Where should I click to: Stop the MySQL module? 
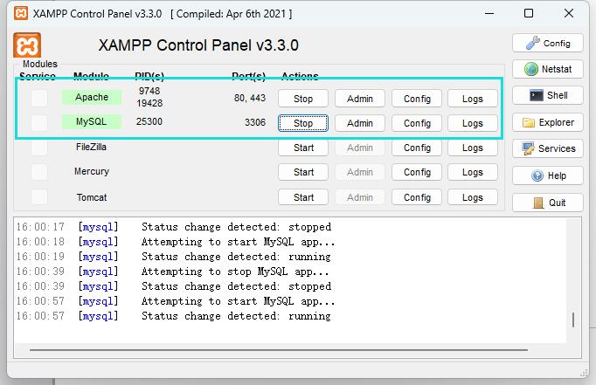click(303, 123)
